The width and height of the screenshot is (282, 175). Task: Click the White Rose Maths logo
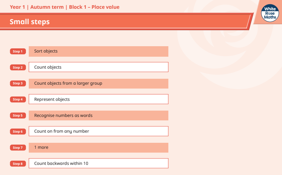click(x=271, y=13)
